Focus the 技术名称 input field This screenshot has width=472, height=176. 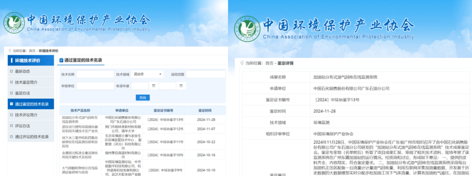[x=95, y=74]
